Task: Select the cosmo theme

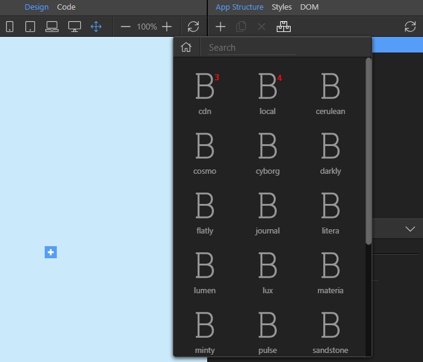Action: coord(205,153)
